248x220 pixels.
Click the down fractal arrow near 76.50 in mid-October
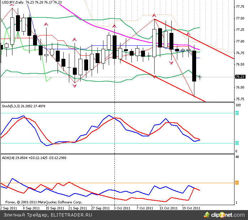(171, 63)
